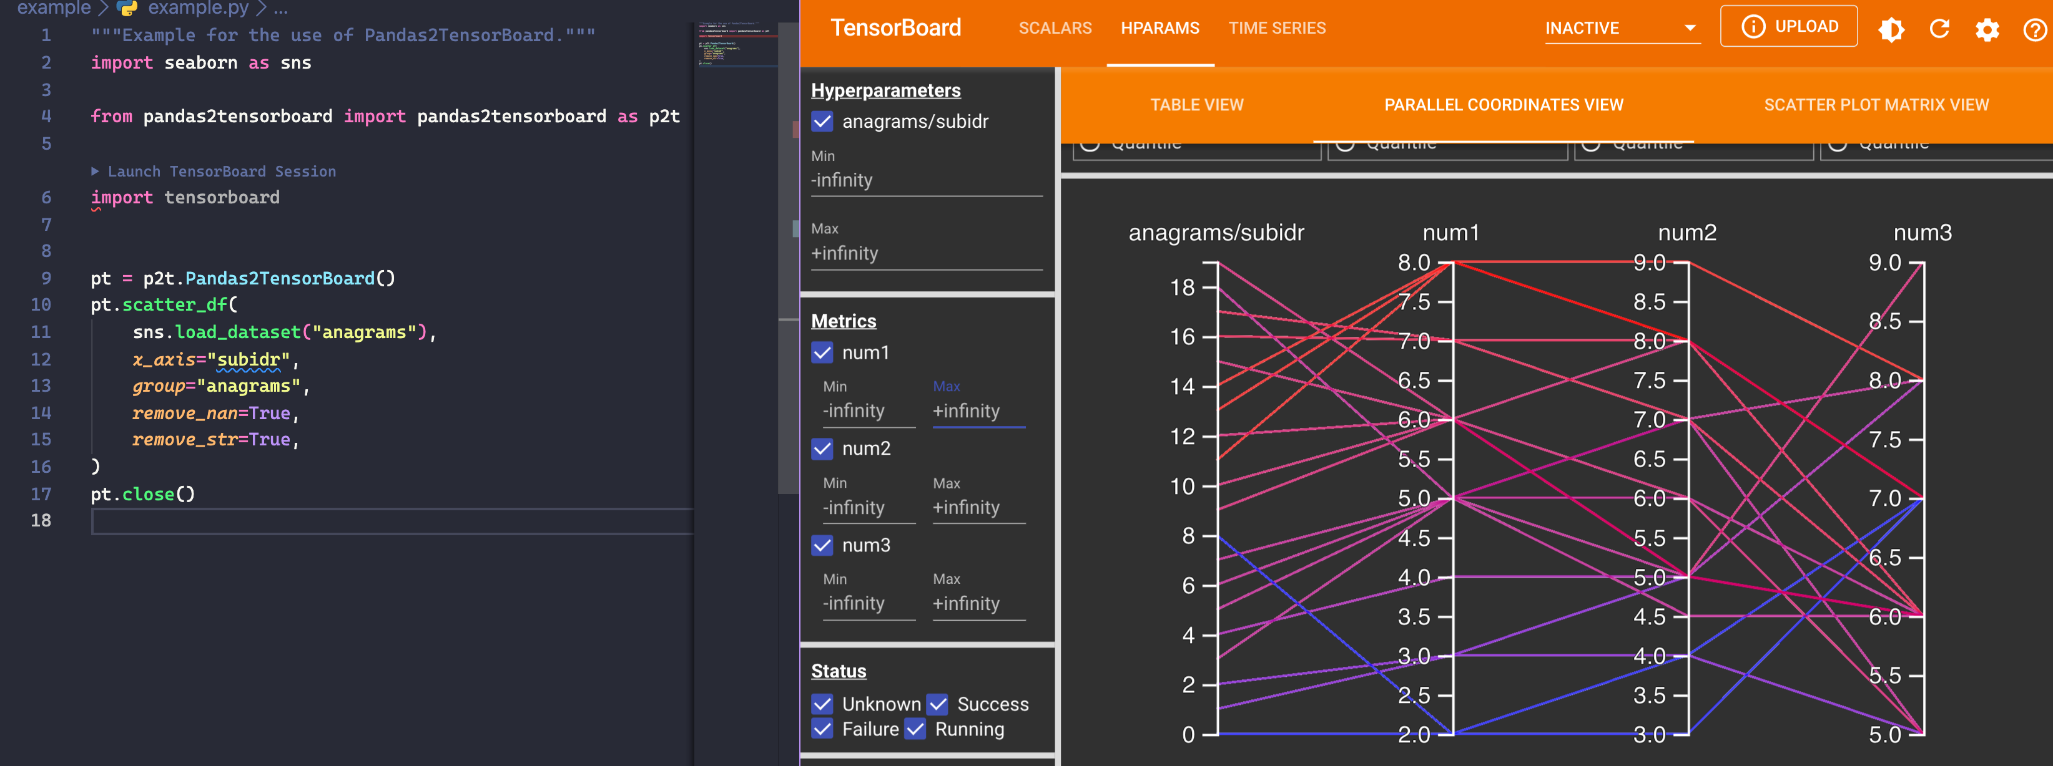This screenshot has height=766, width=2053.
Task: Click the num1 Max input field
Action: point(978,411)
